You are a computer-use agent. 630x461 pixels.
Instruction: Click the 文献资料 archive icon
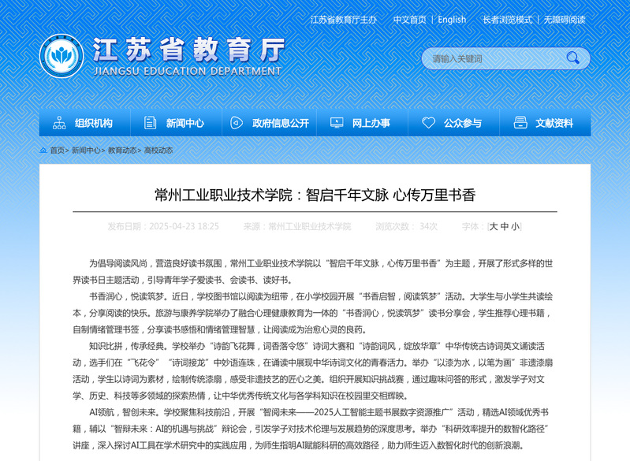(520, 123)
